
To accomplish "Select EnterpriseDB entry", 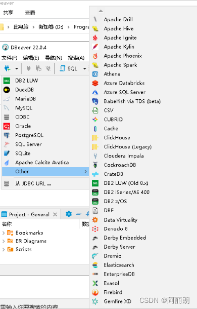I will (x=143, y=274).
